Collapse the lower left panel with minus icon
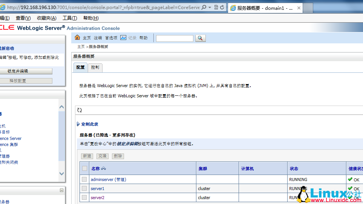Screen dimensions: 363x204 tap(61, 190)
